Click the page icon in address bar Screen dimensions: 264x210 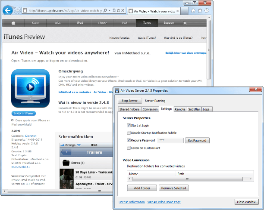click(25, 11)
